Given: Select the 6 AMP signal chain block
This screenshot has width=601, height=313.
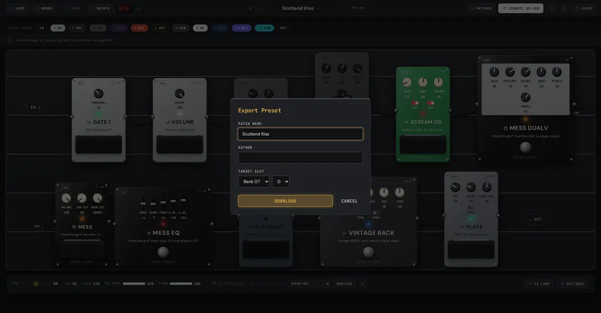Looking at the screenshot, I should click(160, 28).
